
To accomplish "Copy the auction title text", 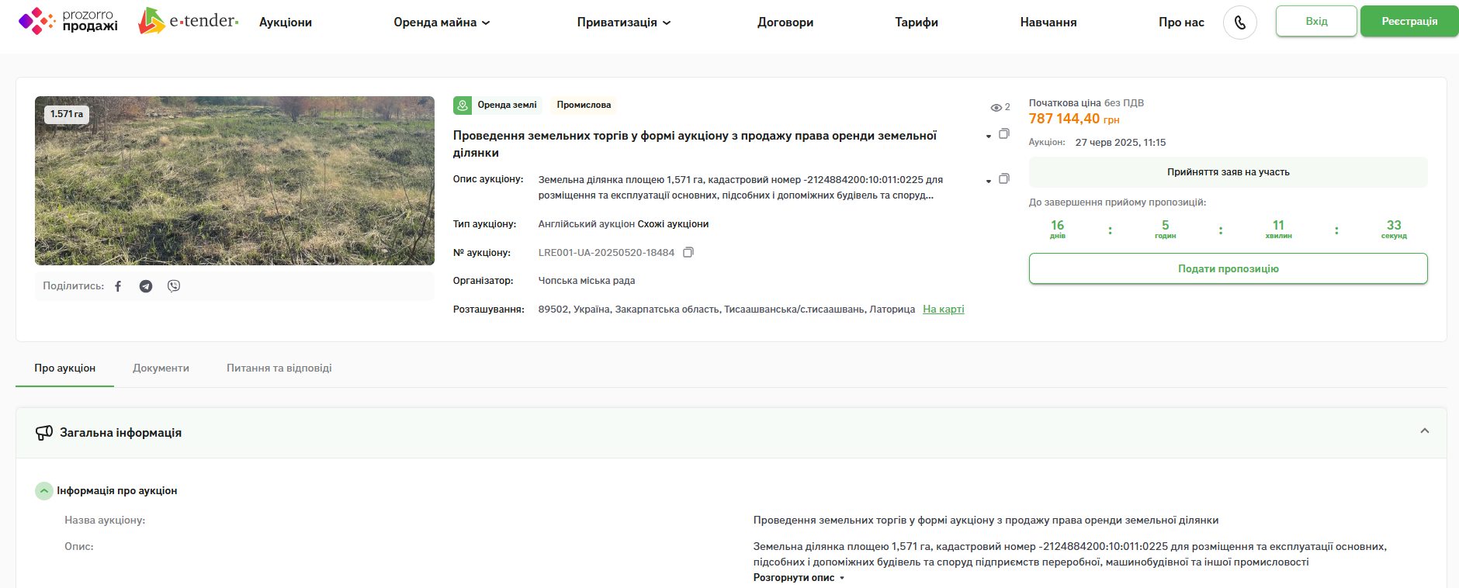I will (x=1003, y=134).
